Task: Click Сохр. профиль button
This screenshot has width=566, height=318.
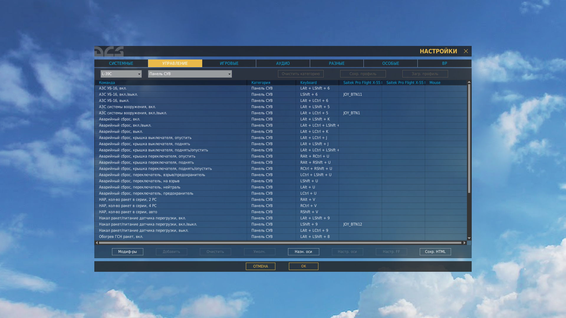Action: (363, 74)
